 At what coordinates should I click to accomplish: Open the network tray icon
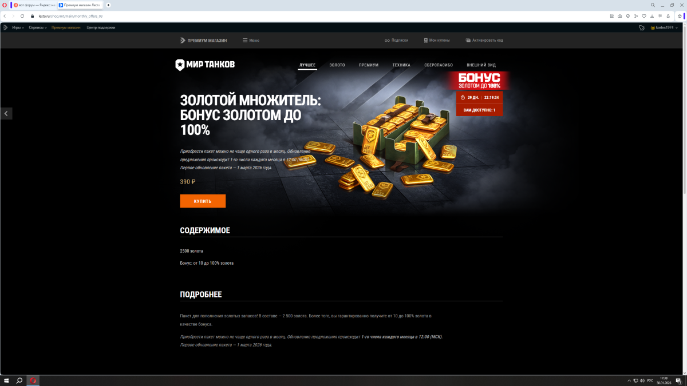[636, 380]
